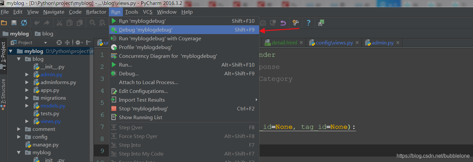Viewport: 473px width, 162px height.
Task: Click the green chip memory icon
Action: pyautogui.click(x=321, y=23)
